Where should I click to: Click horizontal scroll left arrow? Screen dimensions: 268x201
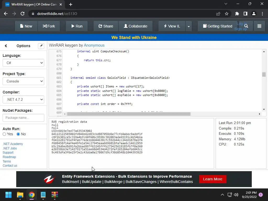pyautogui.click(x=65, y=114)
